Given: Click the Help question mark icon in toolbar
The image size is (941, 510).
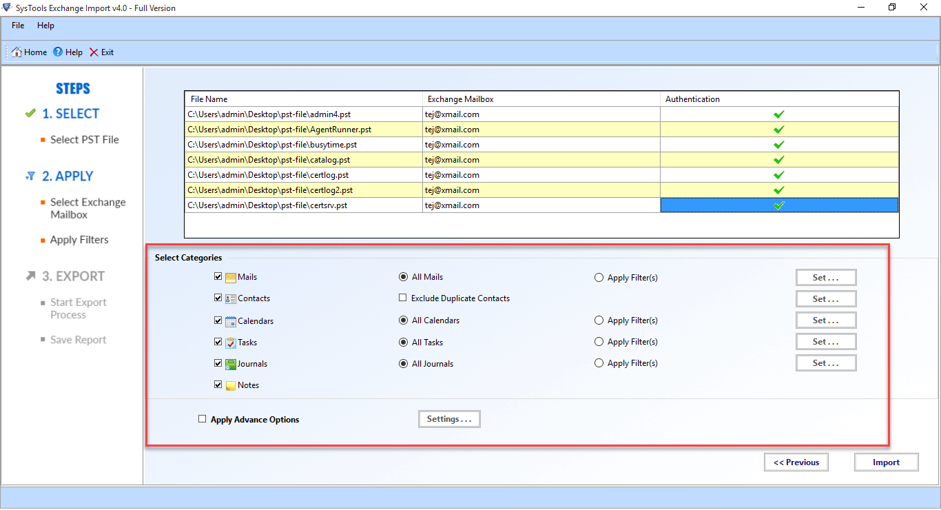Looking at the screenshot, I should (58, 52).
